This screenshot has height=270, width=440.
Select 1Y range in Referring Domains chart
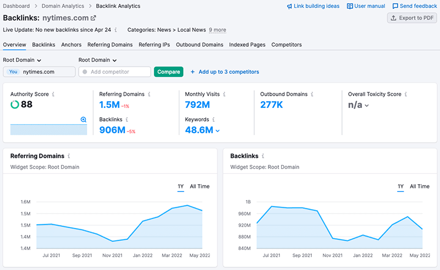pos(181,186)
